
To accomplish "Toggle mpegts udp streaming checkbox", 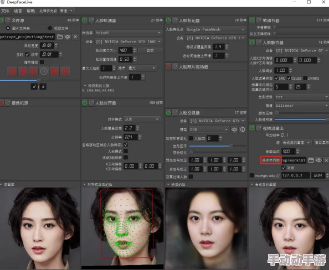I will click(x=251, y=175).
